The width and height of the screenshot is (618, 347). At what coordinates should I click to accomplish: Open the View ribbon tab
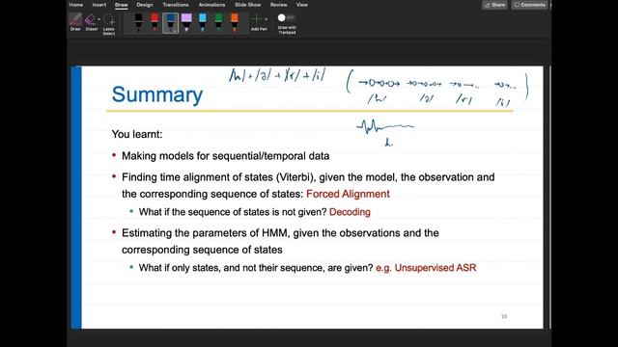[302, 5]
